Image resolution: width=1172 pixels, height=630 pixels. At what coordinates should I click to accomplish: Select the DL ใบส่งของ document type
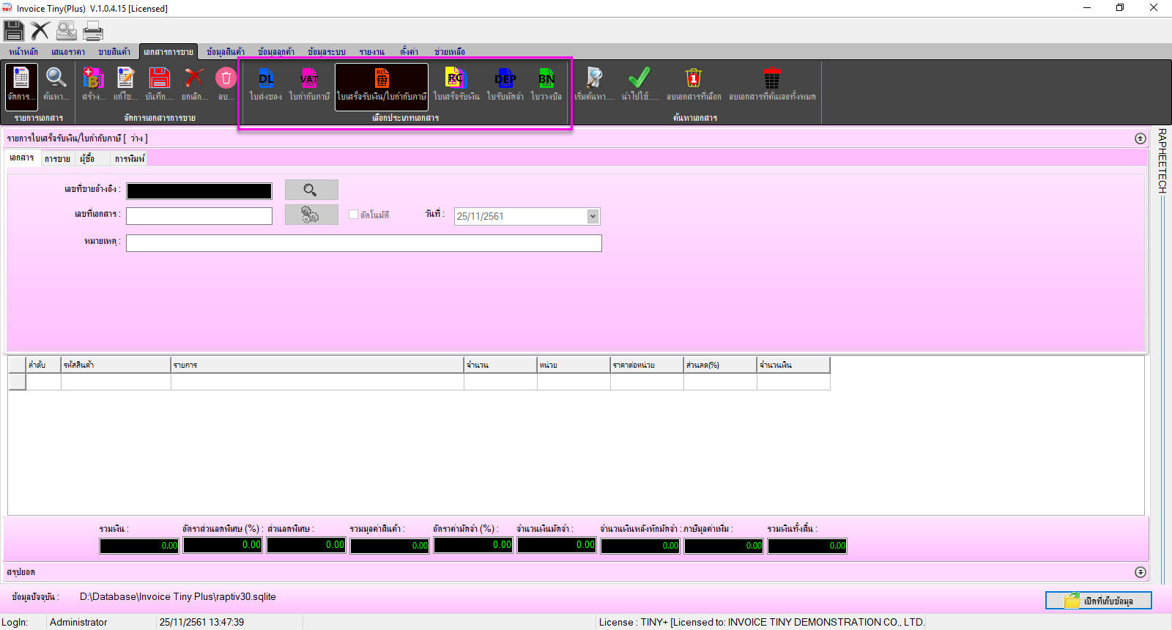(x=265, y=86)
